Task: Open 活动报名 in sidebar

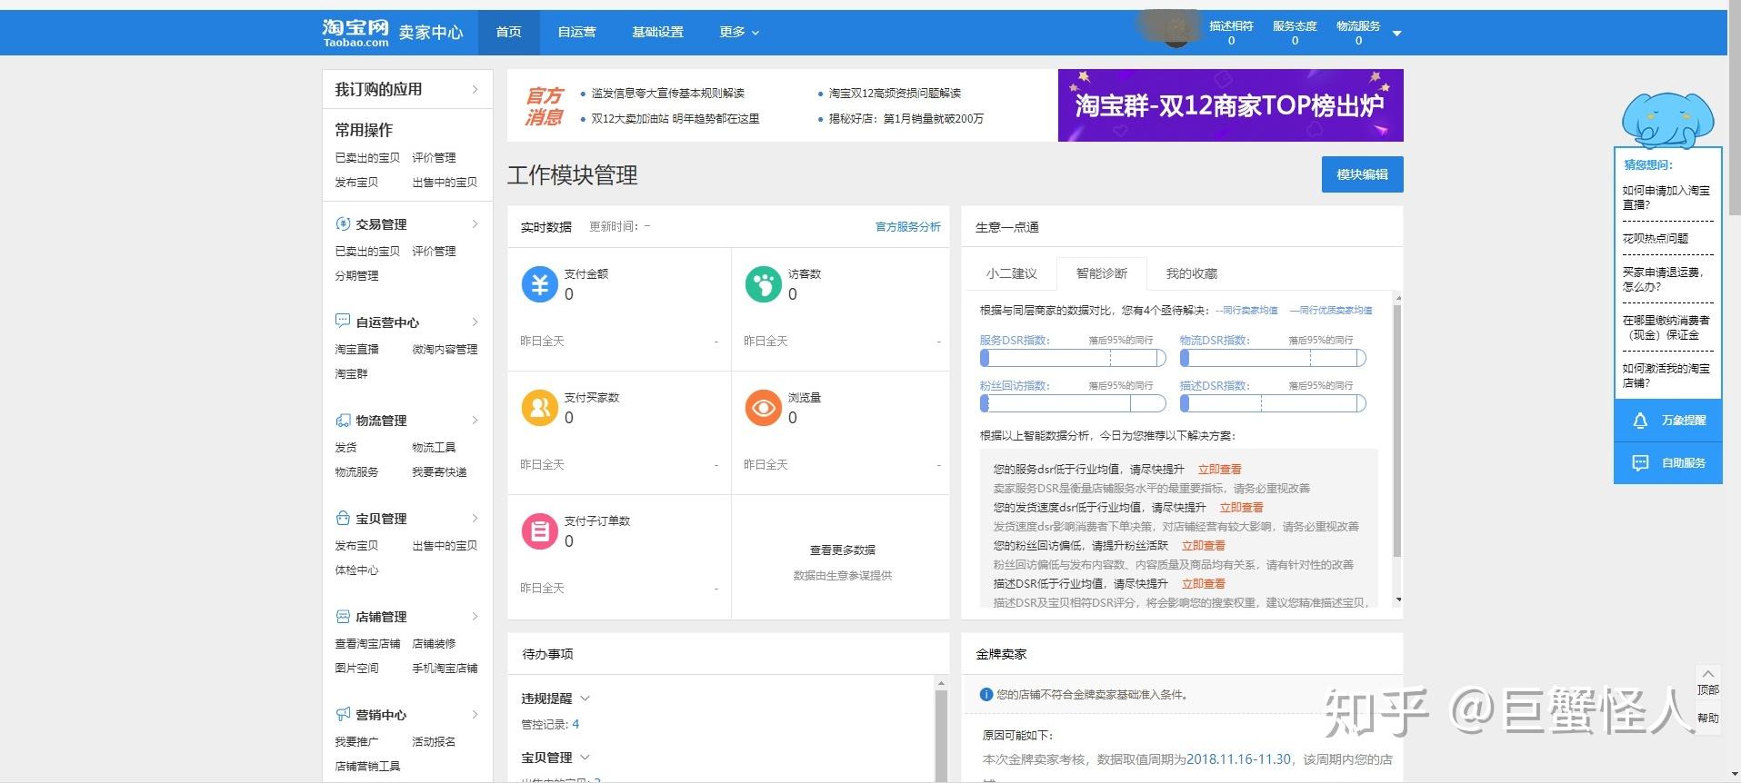Action: tap(434, 742)
